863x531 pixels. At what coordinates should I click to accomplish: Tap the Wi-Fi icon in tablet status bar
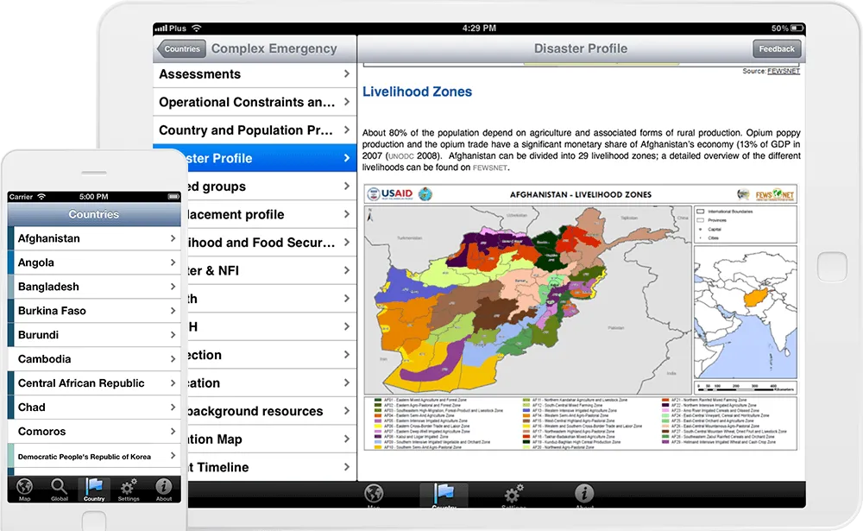197,28
